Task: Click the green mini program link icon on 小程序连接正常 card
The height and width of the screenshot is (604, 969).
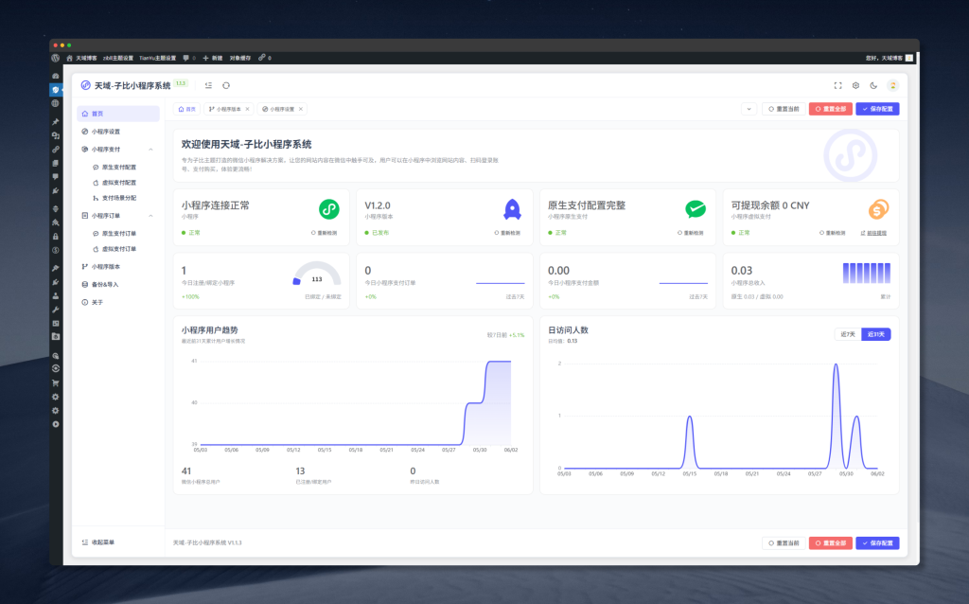Action: [x=328, y=209]
